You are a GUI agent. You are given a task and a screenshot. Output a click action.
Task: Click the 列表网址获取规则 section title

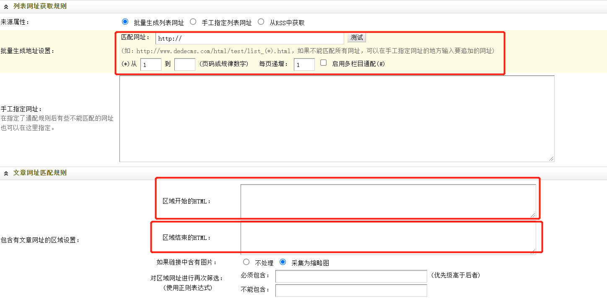tap(40, 6)
